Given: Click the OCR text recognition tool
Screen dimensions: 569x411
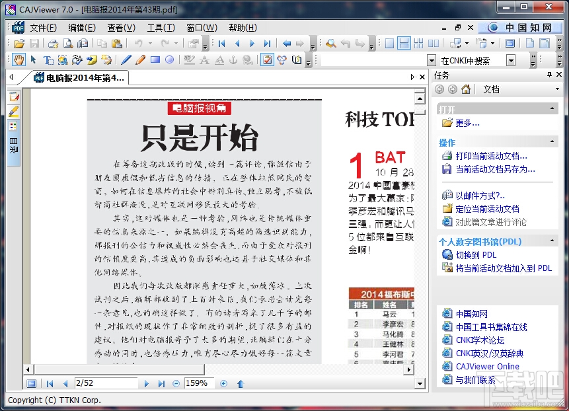Looking at the screenshot, I should [x=77, y=60].
